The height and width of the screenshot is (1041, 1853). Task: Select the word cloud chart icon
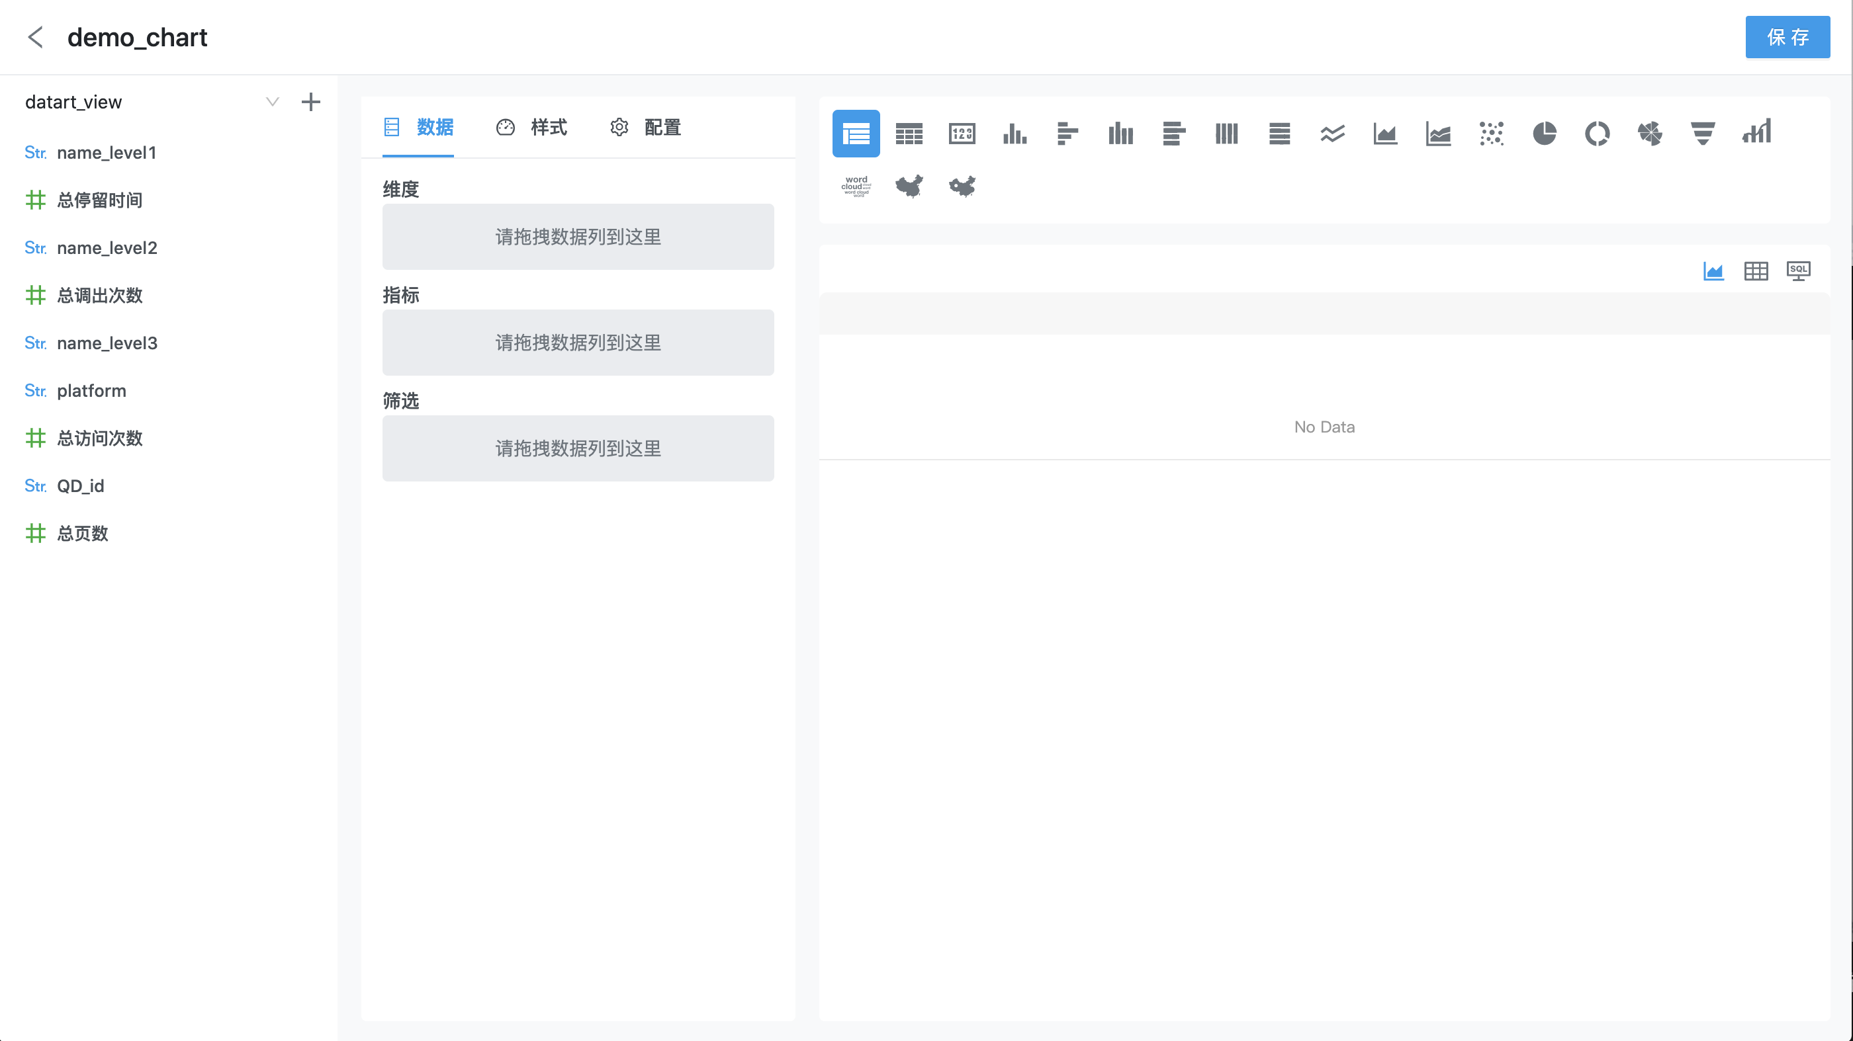click(856, 187)
